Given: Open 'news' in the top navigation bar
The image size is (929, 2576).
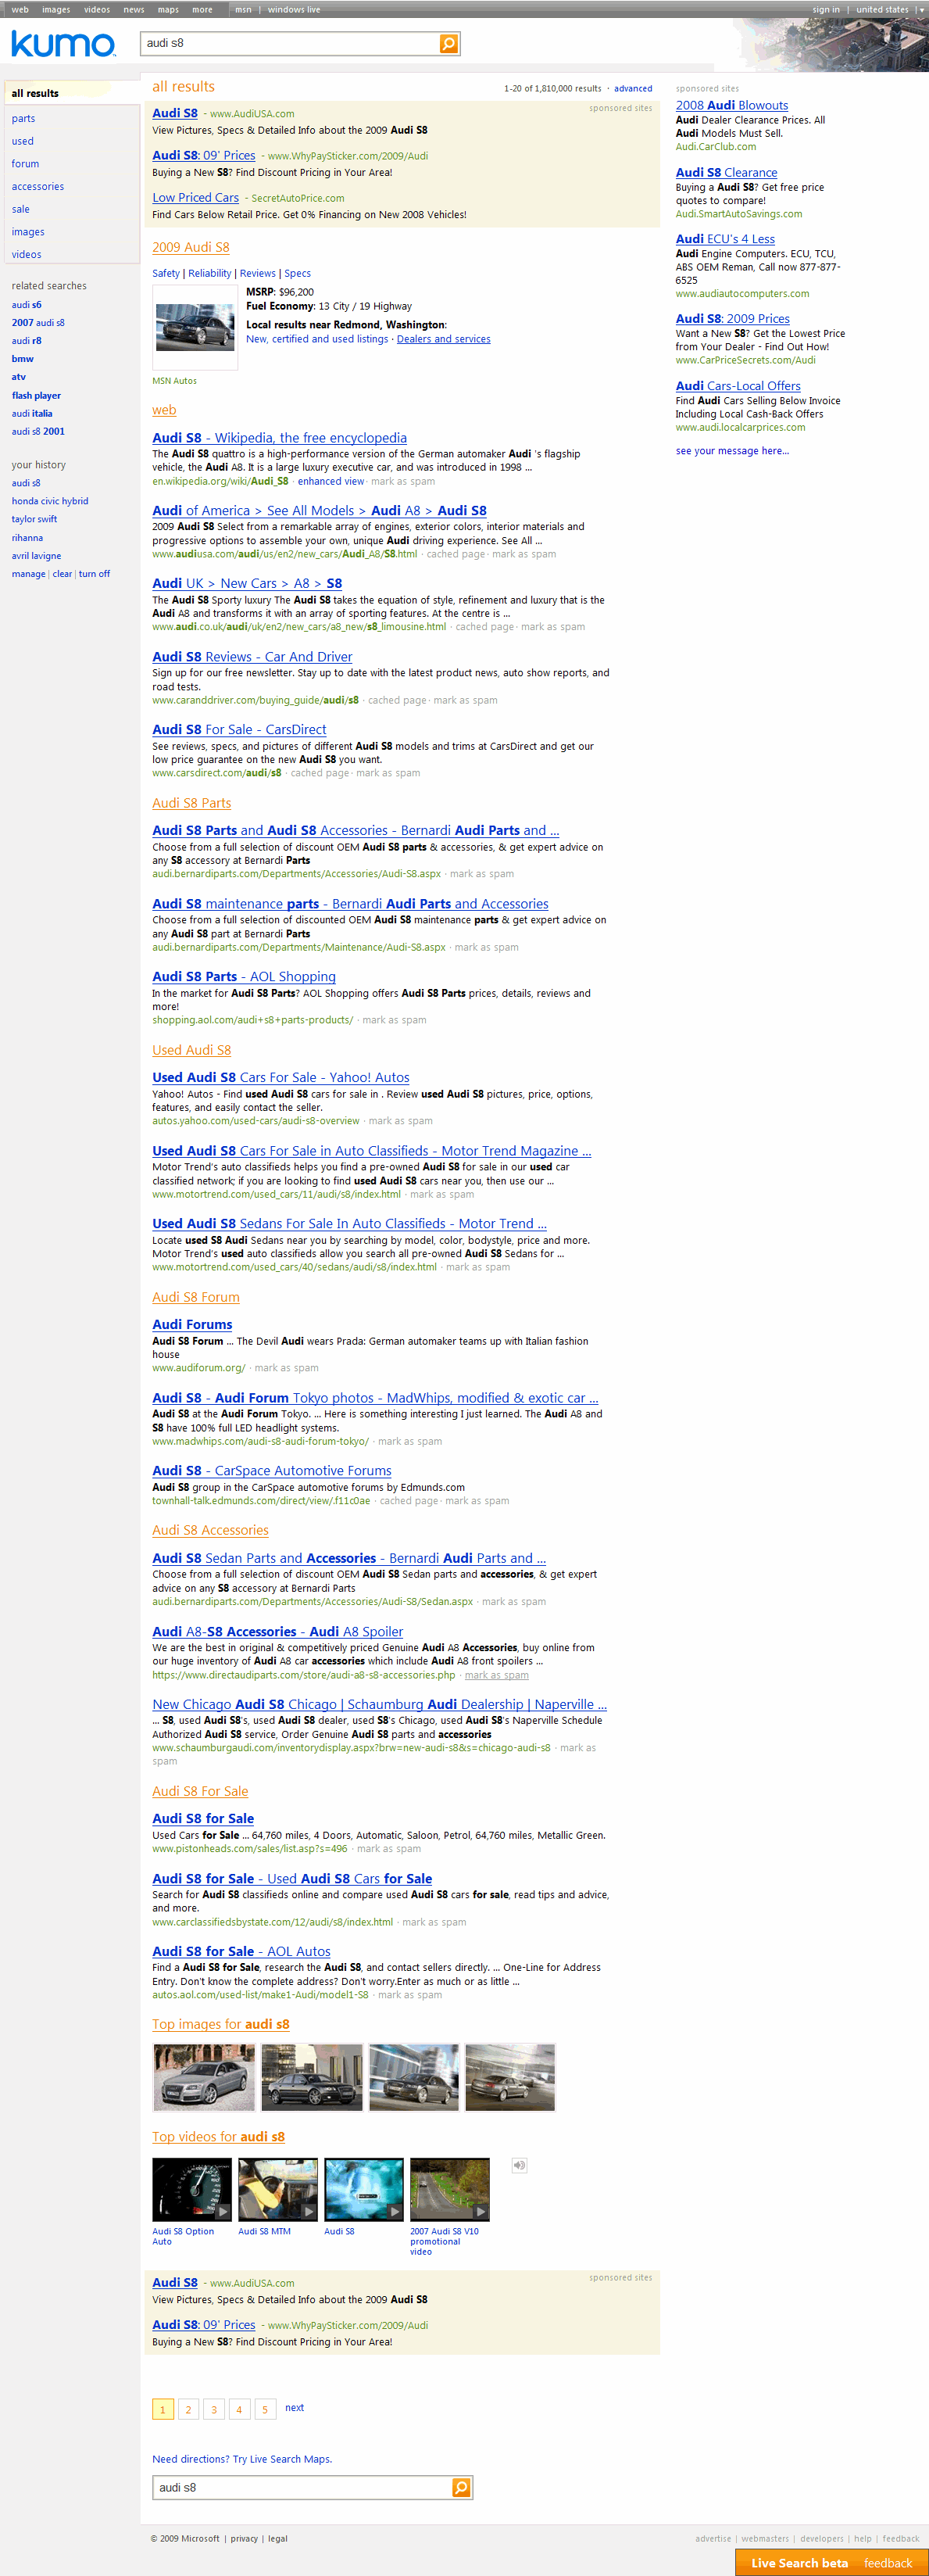Looking at the screenshot, I should coord(134,10).
